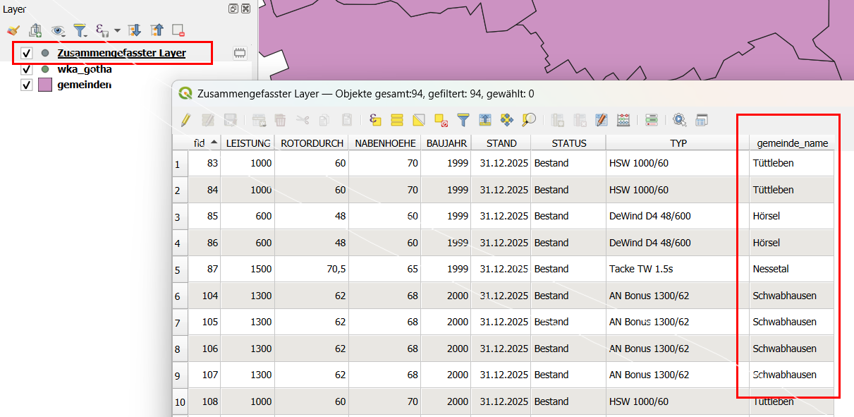Open the field calculator abacus icon
The width and height of the screenshot is (854, 417).
[x=623, y=120]
